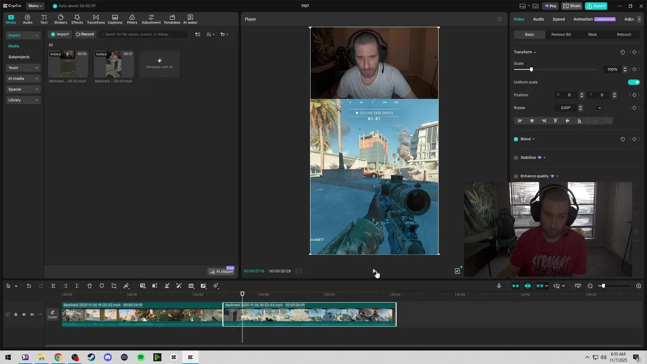Expand the AI media sidebar section
The height and width of the screenshot is (364, 647).
(36, 78)
